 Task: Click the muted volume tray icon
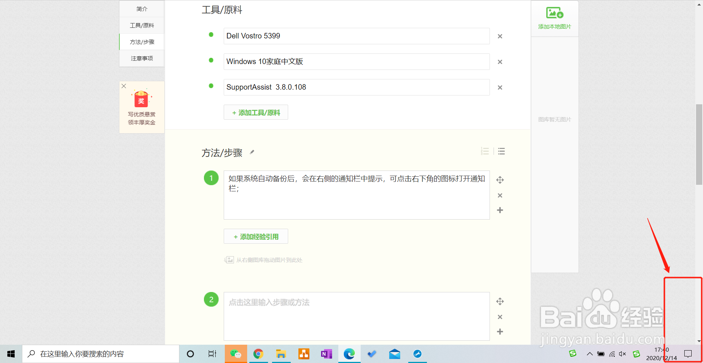click(x=622, y=354)
